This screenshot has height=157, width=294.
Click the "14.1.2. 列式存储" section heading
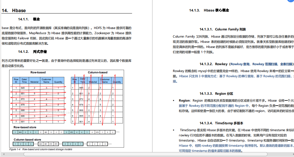pos(32,52)
